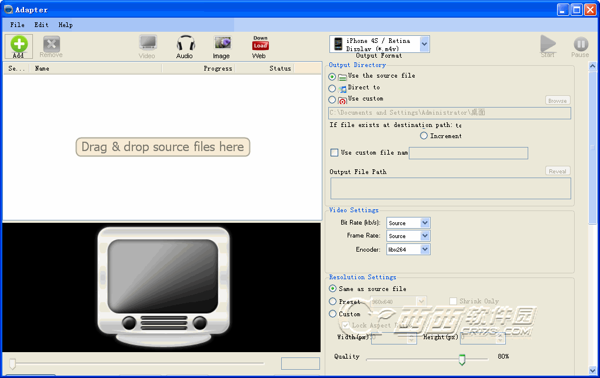This screenshot has width=600, height=378.
Task: Click the Output File Path text box
Action: click(450, 188)
